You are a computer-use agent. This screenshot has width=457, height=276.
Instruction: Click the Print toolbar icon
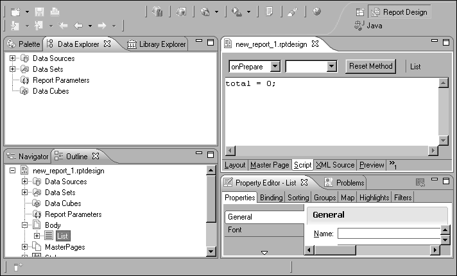55,12
